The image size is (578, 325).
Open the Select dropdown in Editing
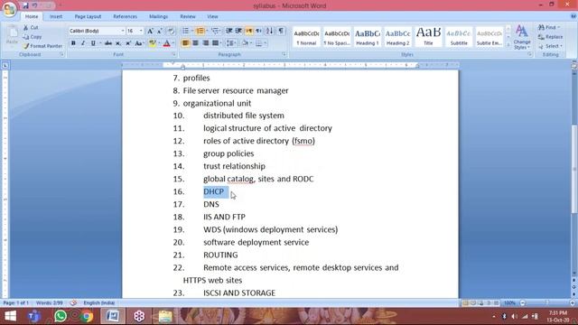(x=550, y=46)
